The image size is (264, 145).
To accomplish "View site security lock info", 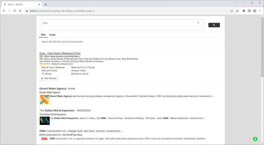I will [x=27, y=11].
